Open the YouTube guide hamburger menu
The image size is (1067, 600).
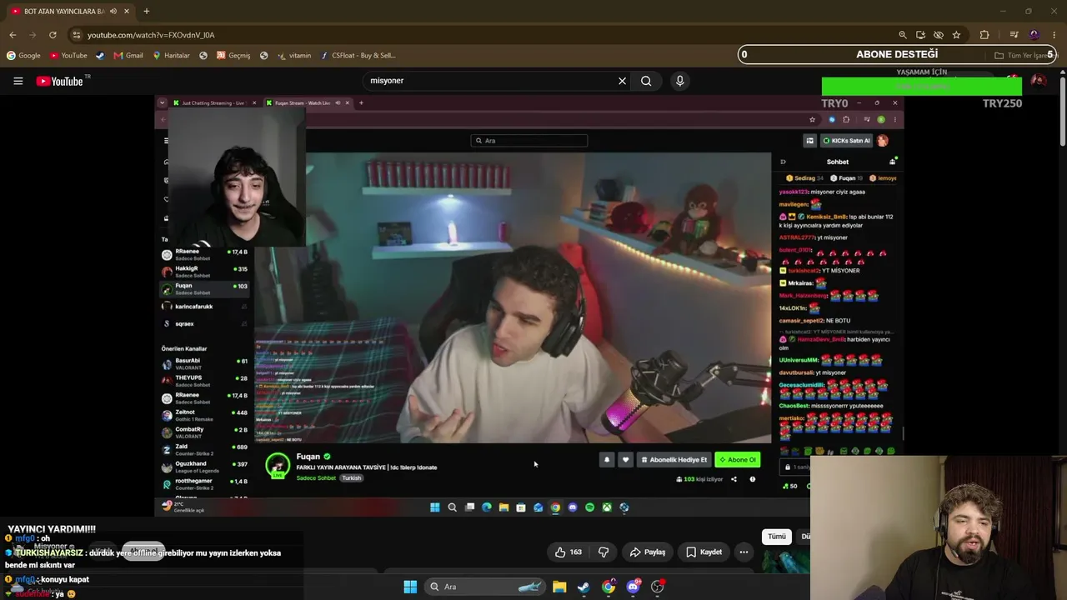click(x=18, y=81)
